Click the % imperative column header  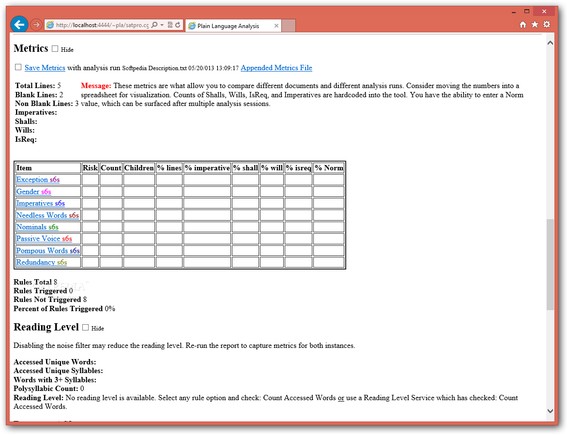[207, 168]
